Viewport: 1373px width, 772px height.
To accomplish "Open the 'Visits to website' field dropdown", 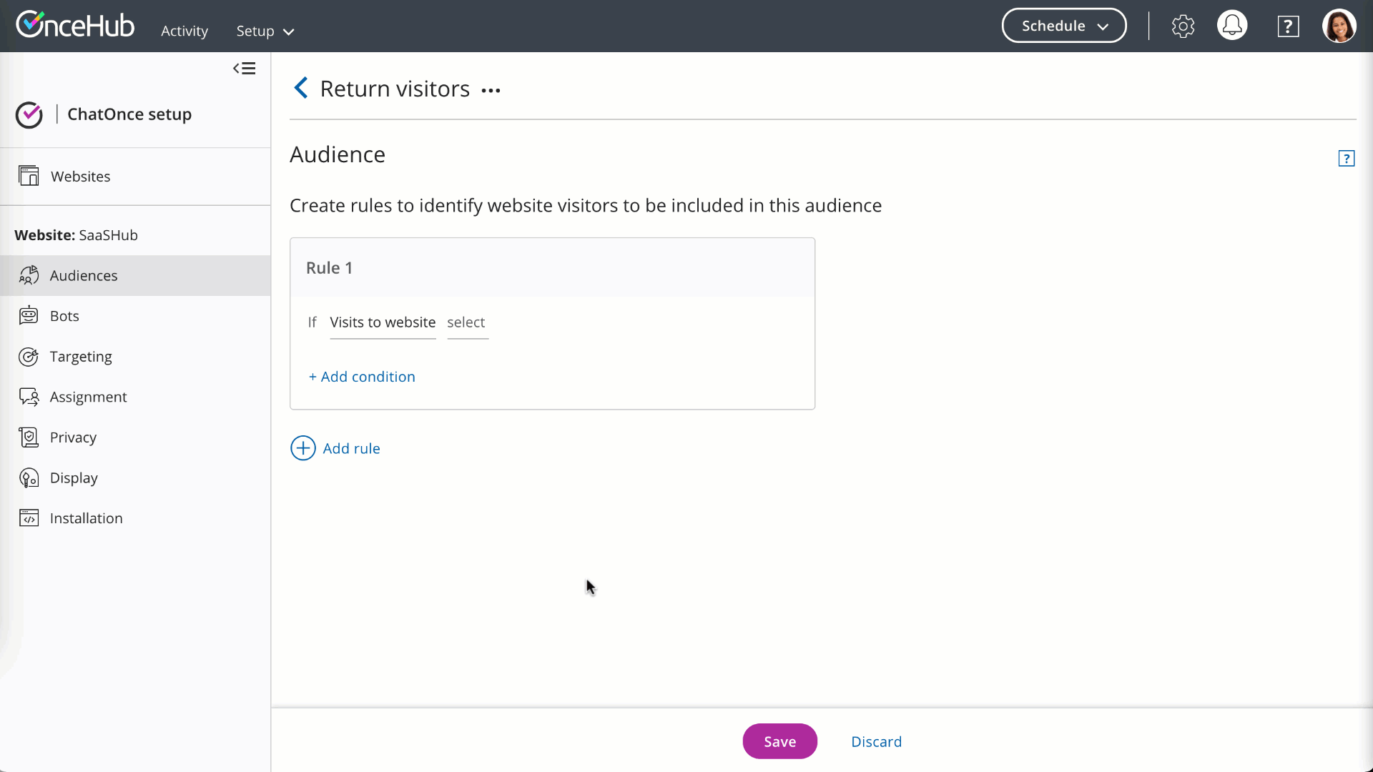I will coord(383,322).
